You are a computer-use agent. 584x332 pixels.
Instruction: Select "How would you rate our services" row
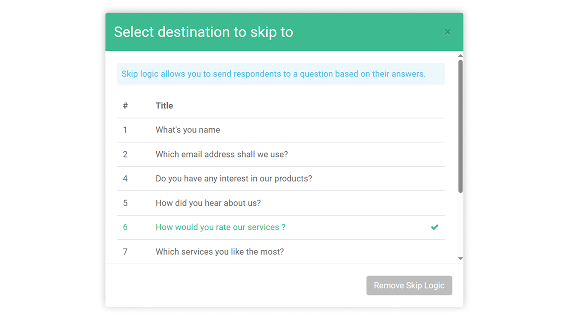click(220, 227)
